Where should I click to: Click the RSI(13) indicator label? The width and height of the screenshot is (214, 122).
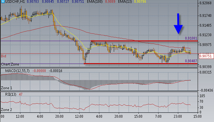click(x=11, y=94)
